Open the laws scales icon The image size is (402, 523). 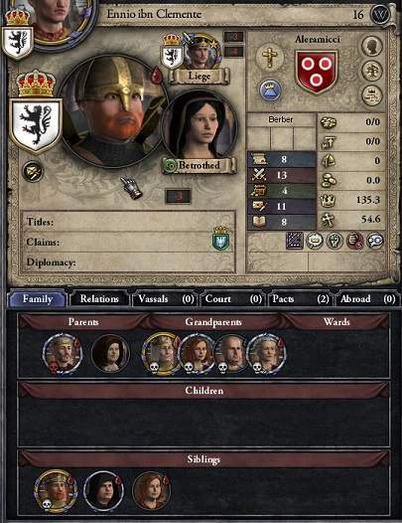372,95
